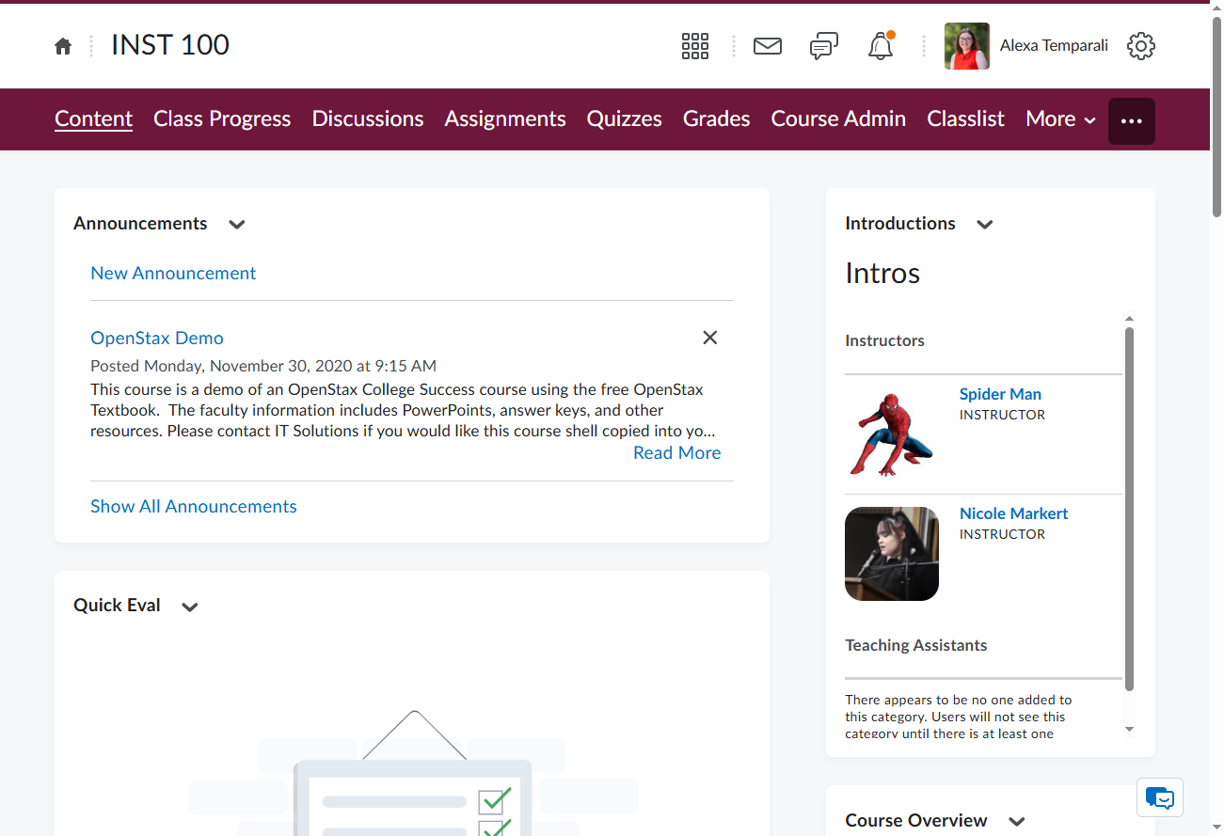Click Show All Announcements

194,506
